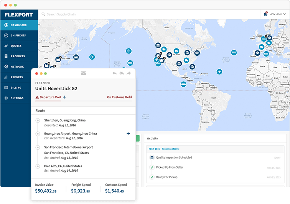Click the reply-all double arrow icon
Screen dimensions: 290x204
click(122, 73)
